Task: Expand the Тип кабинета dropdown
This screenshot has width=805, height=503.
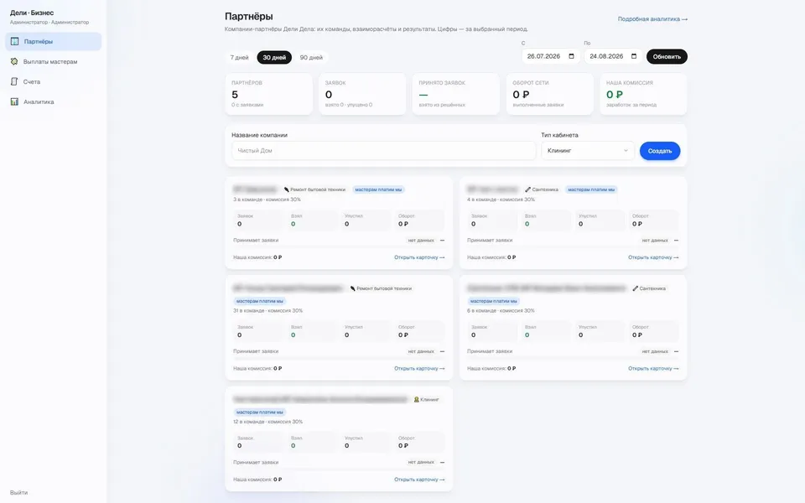Action: pos(587,150)
